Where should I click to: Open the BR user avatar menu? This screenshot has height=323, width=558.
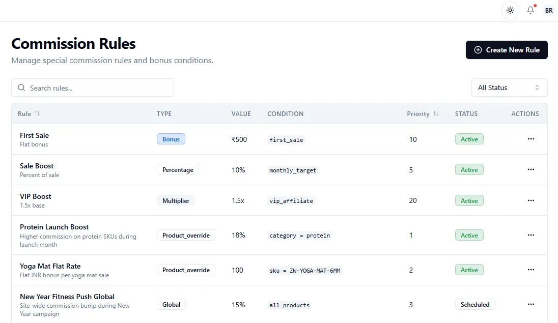(x=549, y=11)
